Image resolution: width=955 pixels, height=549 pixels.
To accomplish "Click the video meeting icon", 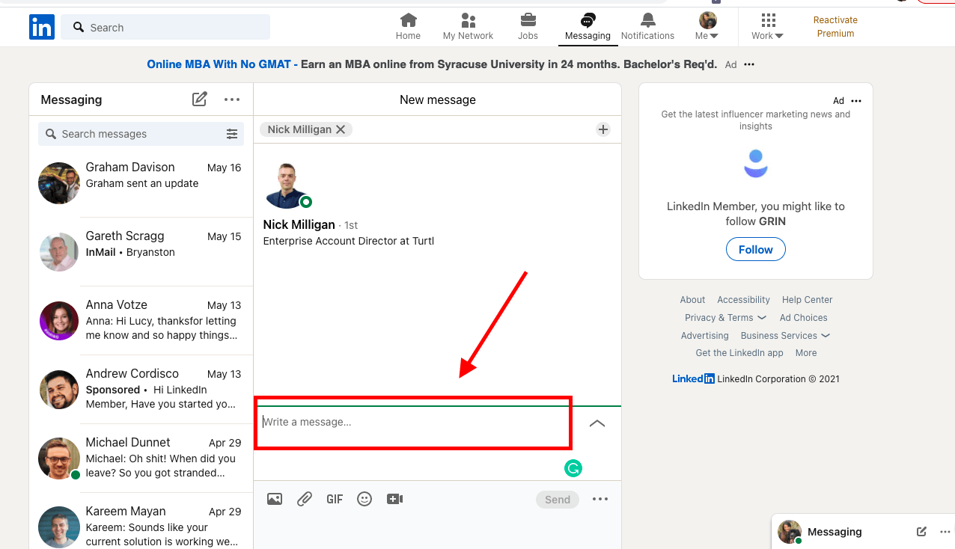I will click(x=394, y=499).
